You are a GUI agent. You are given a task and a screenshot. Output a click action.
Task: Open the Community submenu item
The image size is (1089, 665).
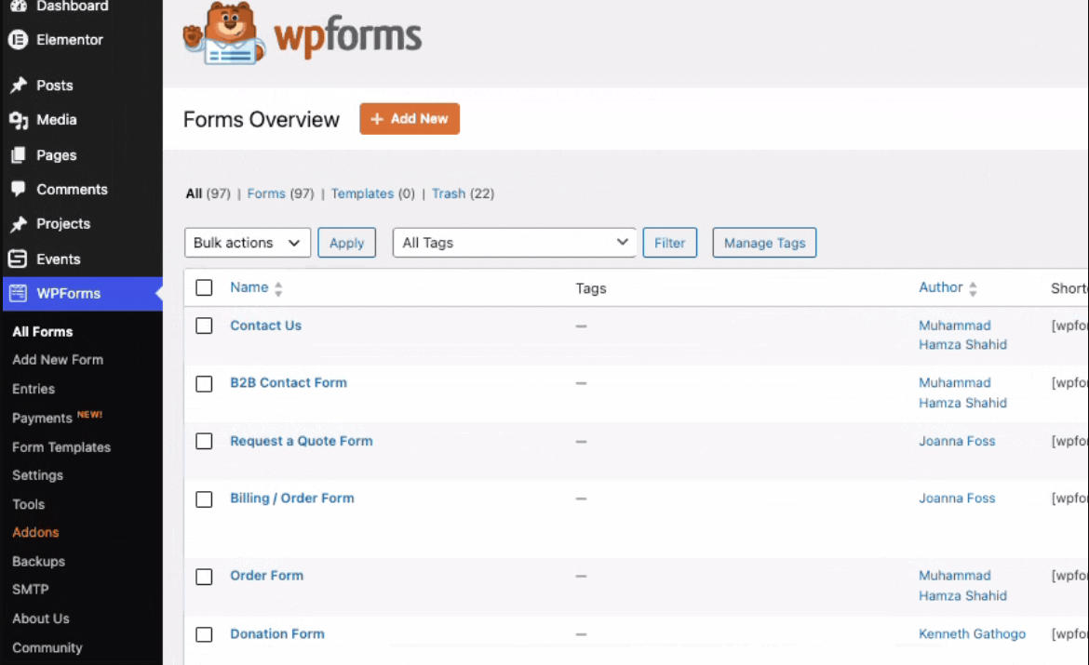pos(47,647)
